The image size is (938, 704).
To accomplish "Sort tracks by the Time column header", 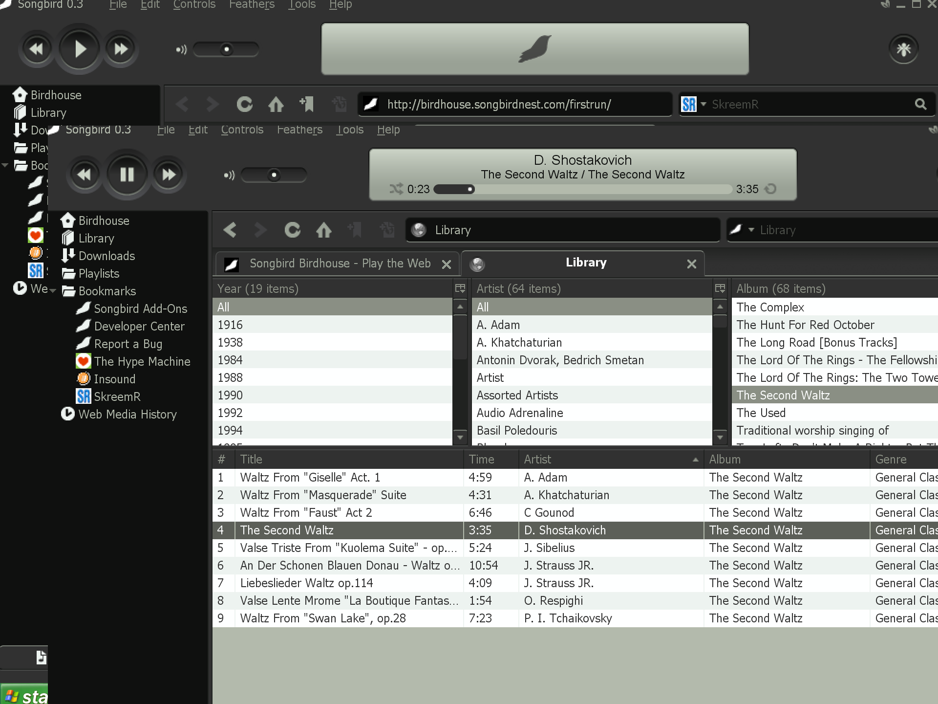I will (491, 460).
